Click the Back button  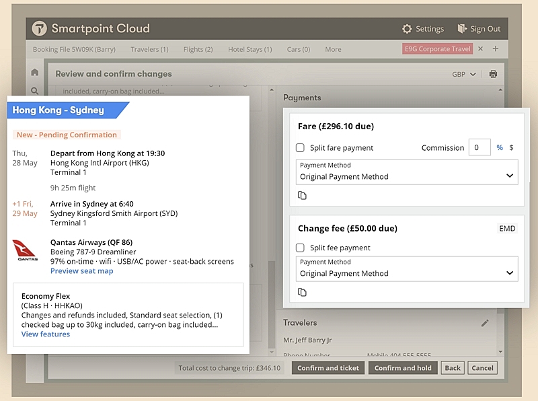pos(453,368)
